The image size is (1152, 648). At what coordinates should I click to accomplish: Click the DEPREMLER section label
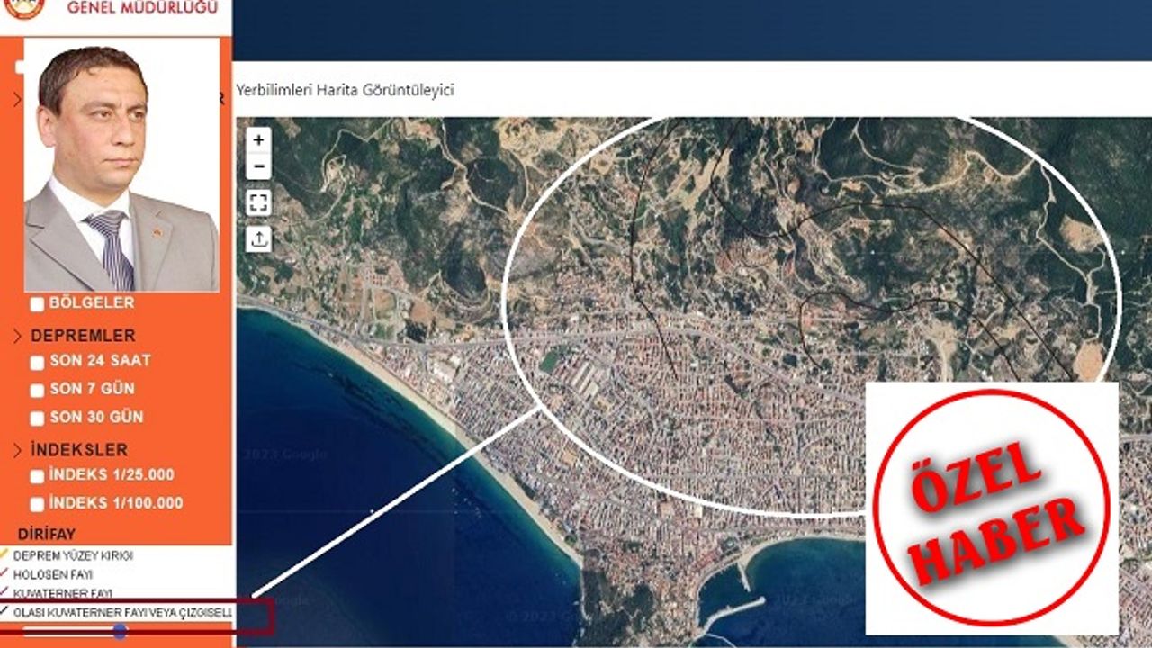(x=83, y=336)
